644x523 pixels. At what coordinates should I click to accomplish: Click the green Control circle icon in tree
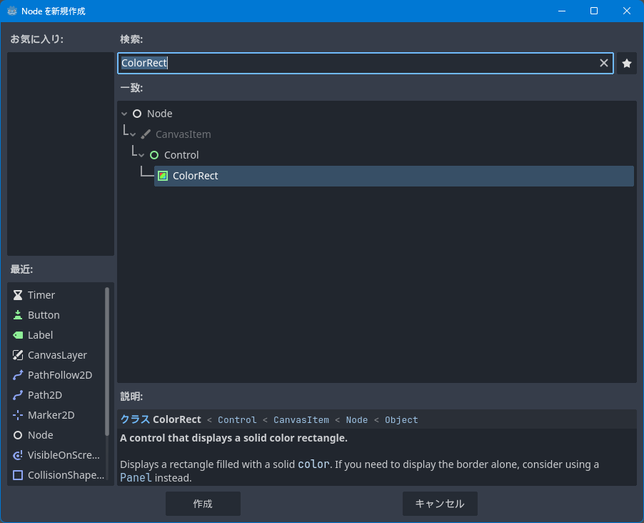pos(154,155)
